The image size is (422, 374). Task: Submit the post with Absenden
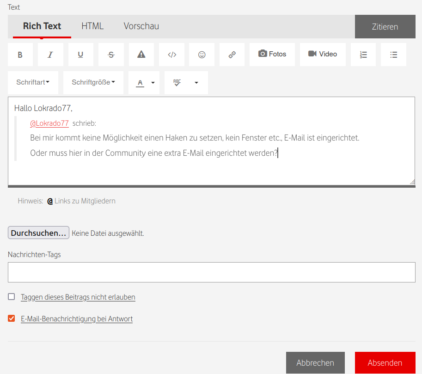[385, 363]
